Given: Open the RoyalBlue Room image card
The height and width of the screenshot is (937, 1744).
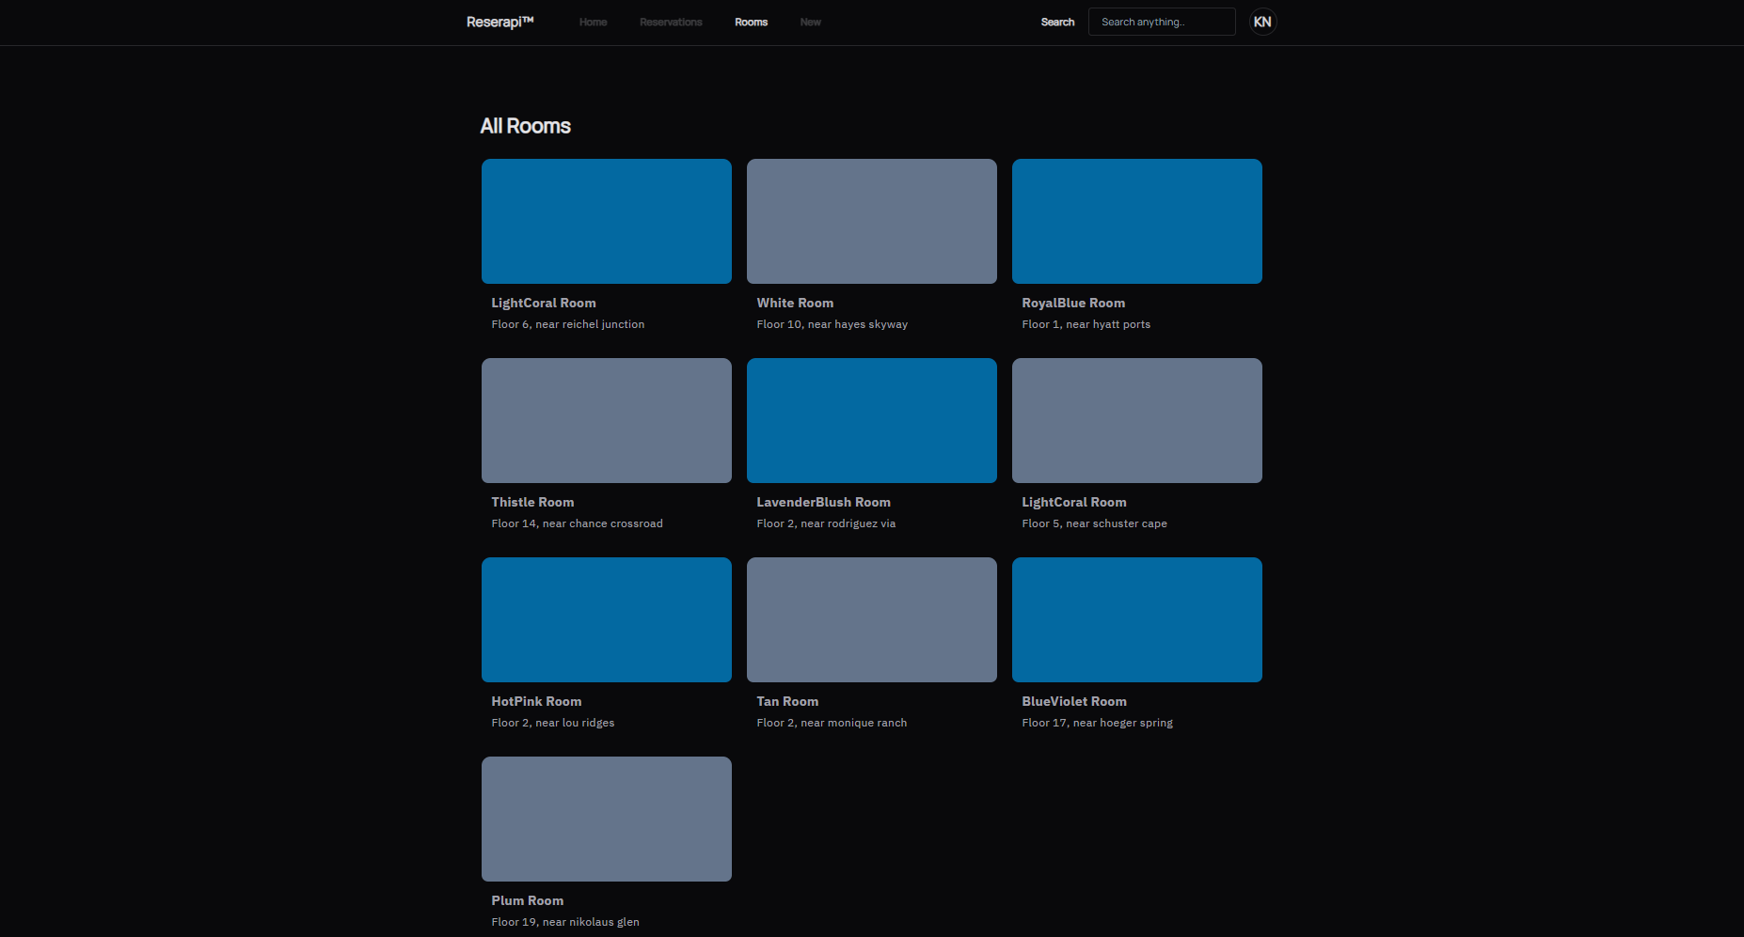Looking at the screenshot, I should [x=1137, y=221].
